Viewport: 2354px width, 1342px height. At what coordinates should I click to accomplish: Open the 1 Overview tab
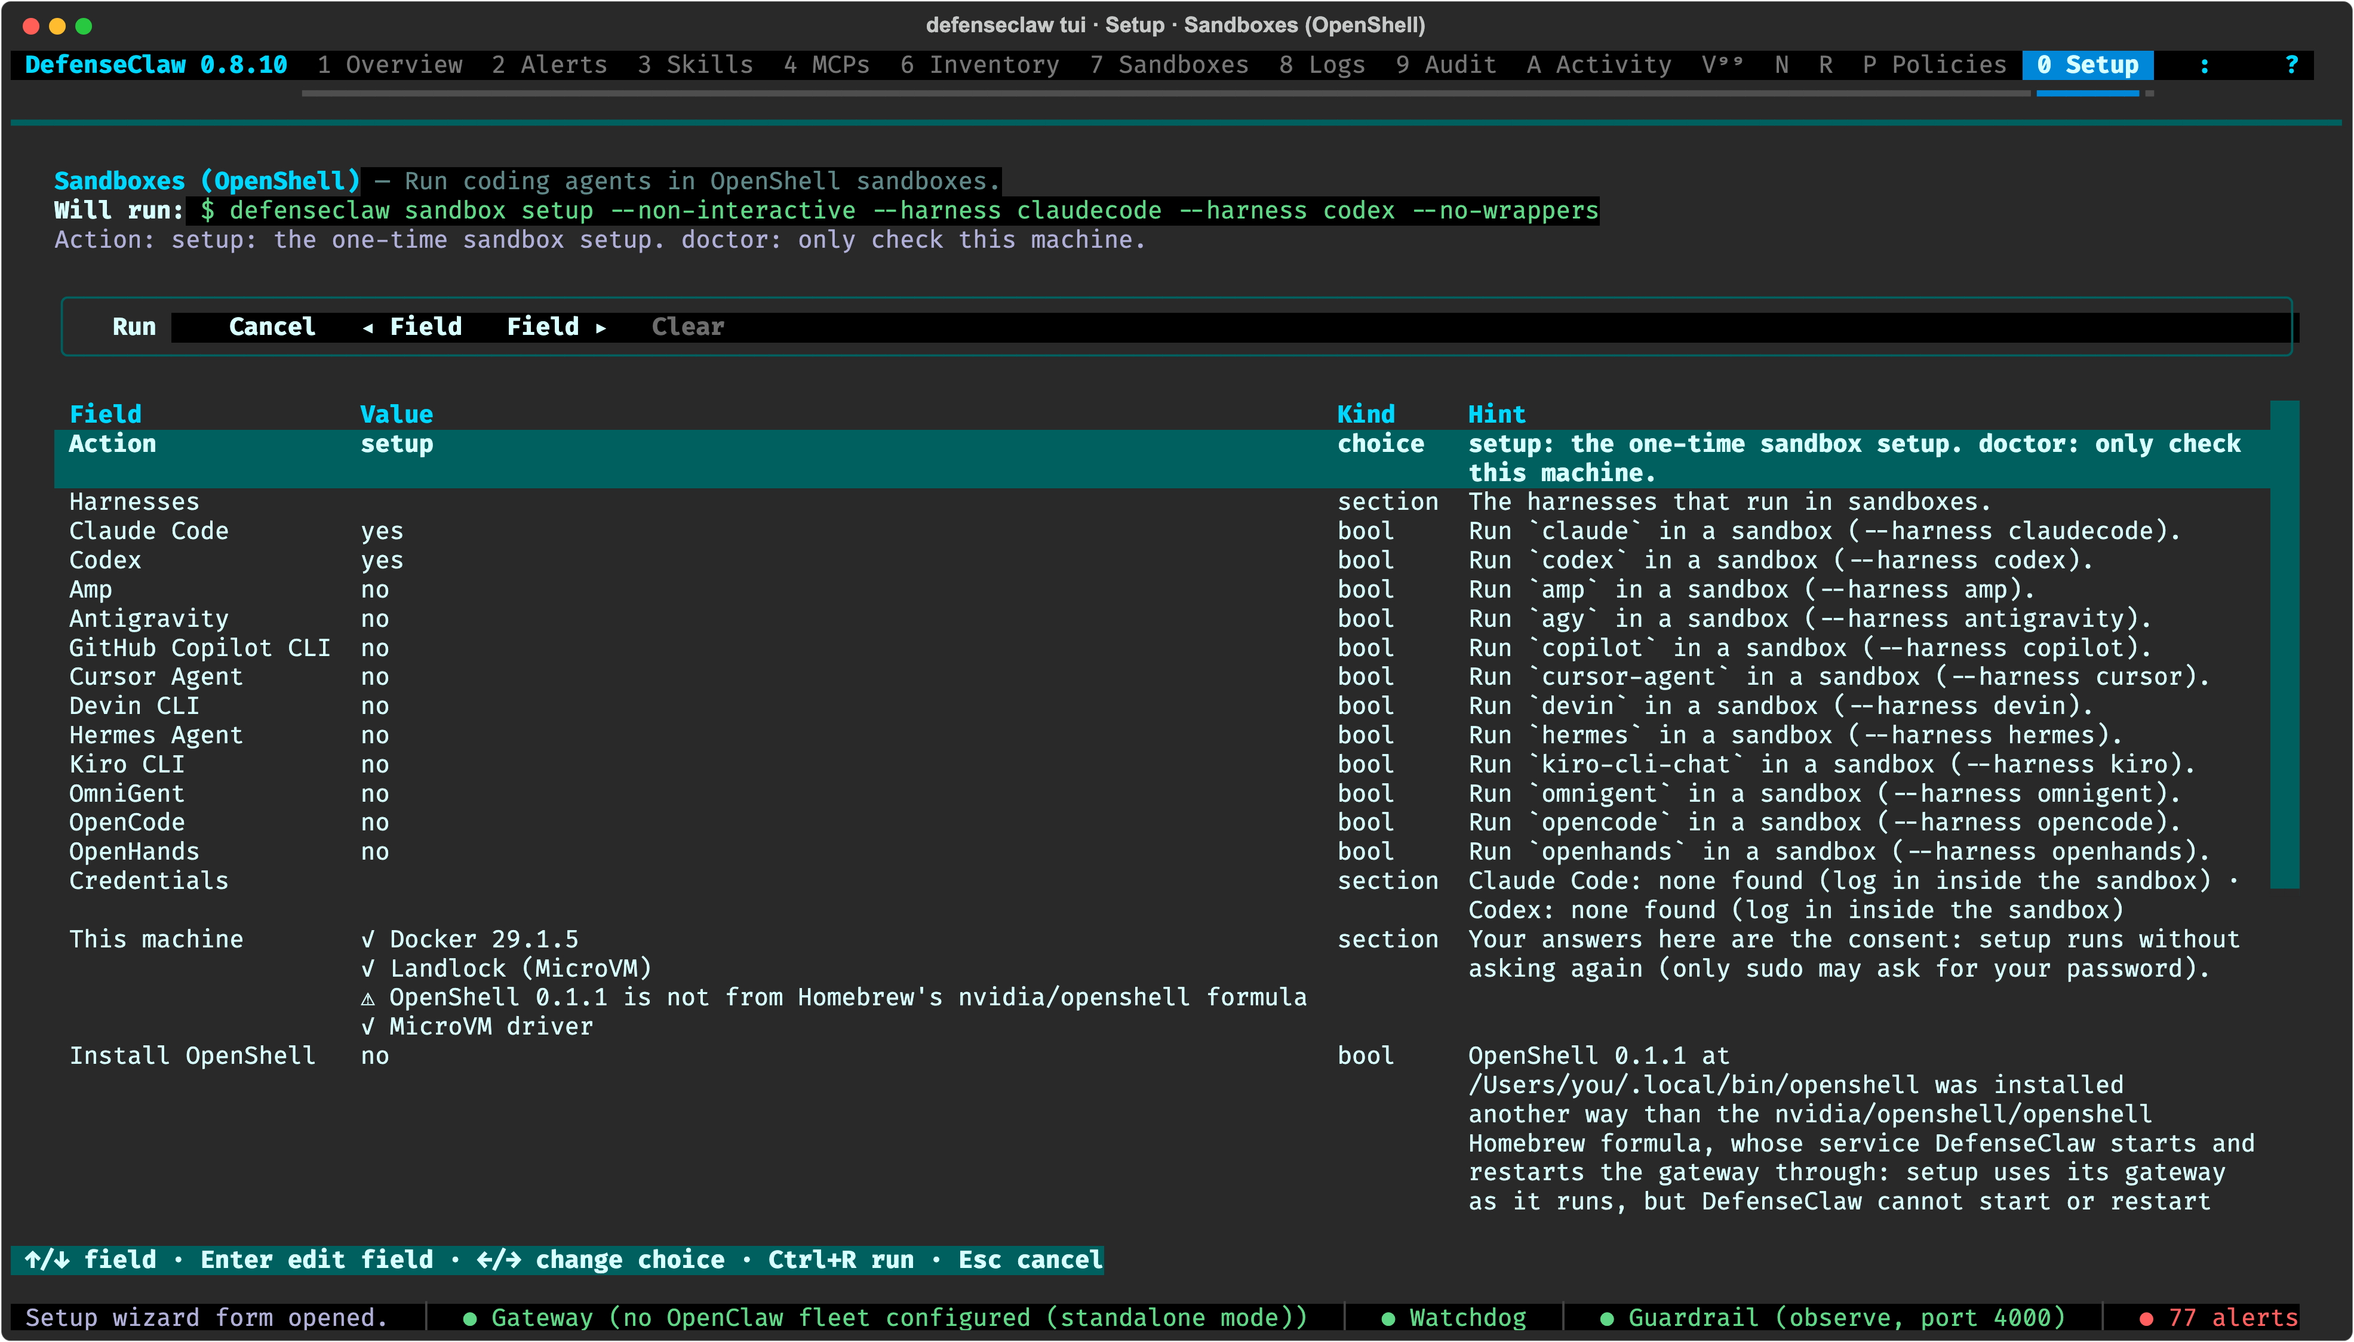pyautogui.click(x=389, y=64)
